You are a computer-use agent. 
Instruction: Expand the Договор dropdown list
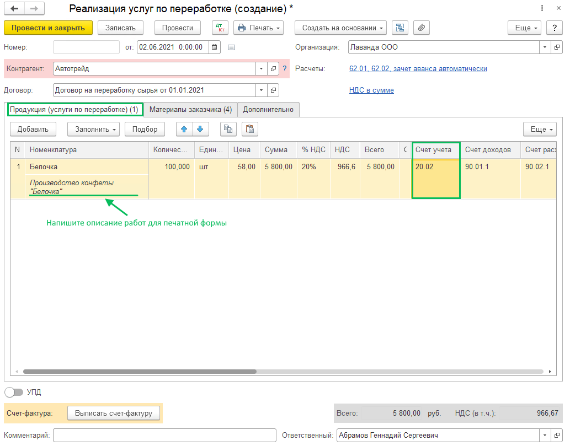point(261,90)
